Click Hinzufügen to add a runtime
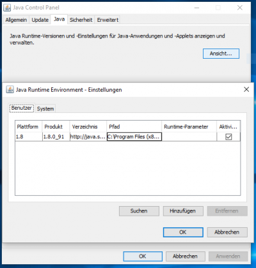 (183, 211)
